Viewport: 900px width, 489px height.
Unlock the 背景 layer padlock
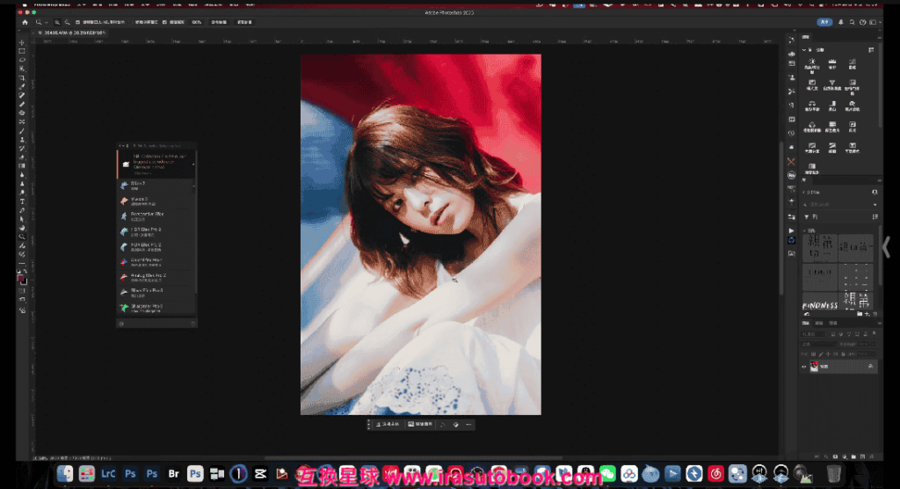871,367
